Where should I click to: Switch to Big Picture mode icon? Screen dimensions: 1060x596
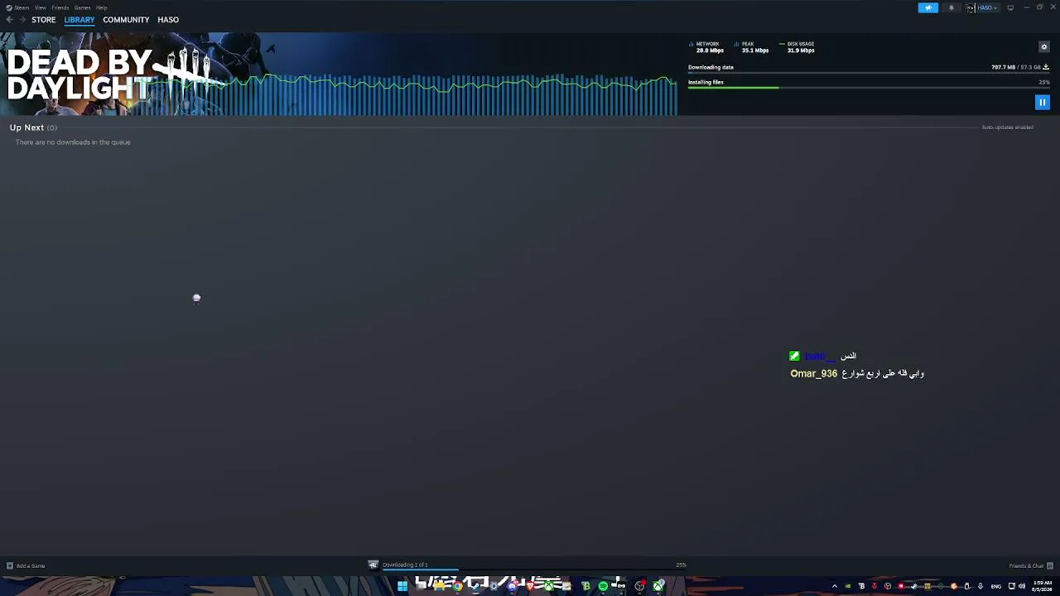[1010, 7]
